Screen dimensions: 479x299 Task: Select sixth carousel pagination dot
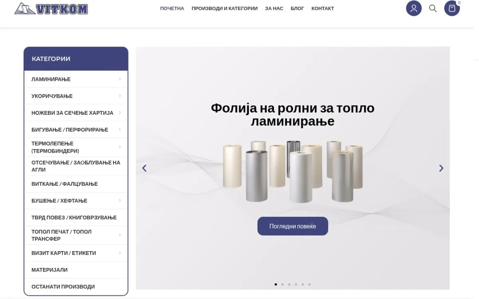click(x=309, y=284)
